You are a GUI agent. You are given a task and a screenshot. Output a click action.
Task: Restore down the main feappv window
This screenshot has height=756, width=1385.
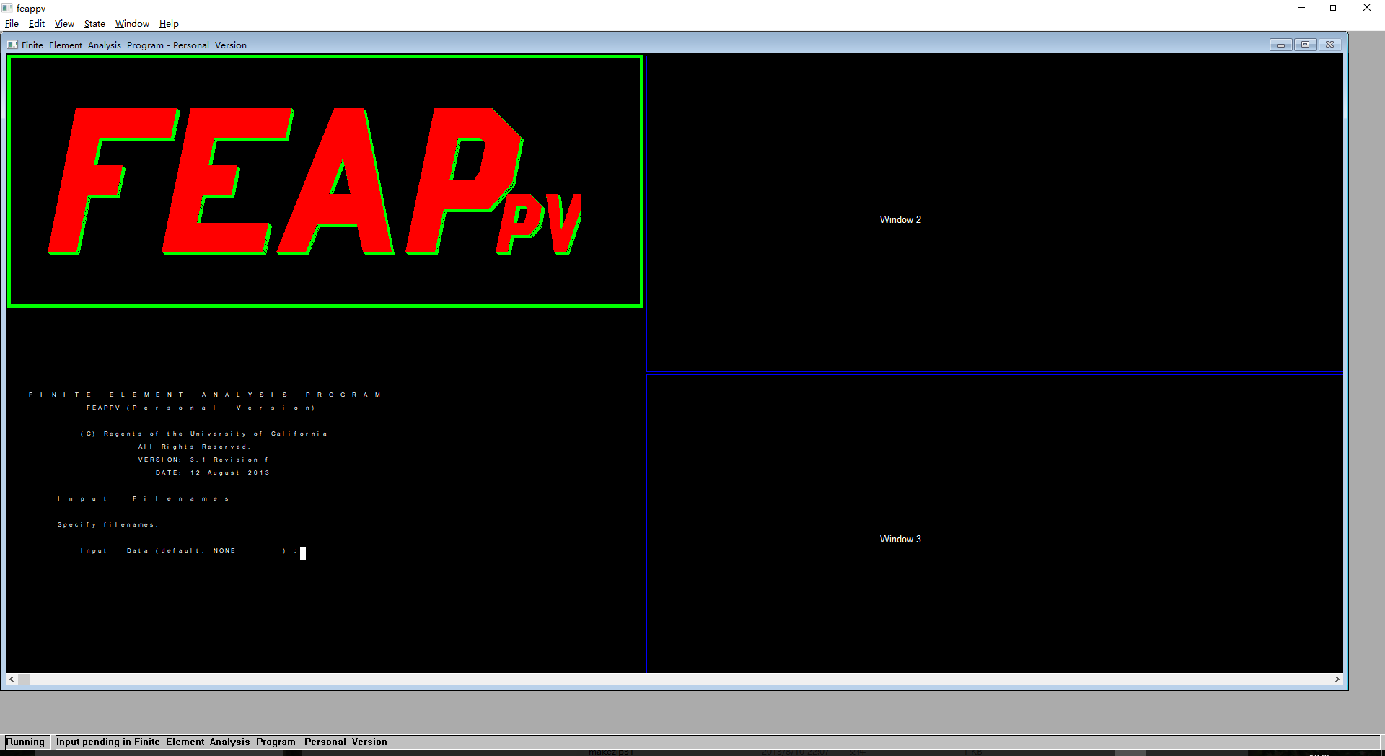tap(1334, 8)
